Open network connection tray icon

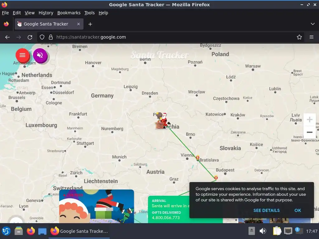click(288, 231)
